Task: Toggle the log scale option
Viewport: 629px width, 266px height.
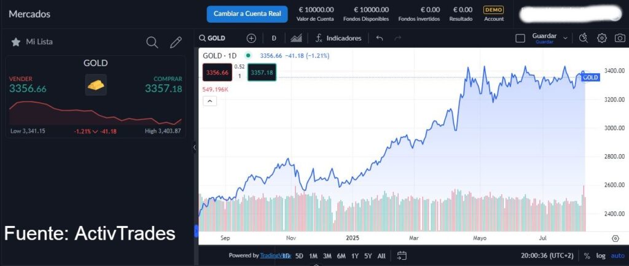Action: coord(601,256)
